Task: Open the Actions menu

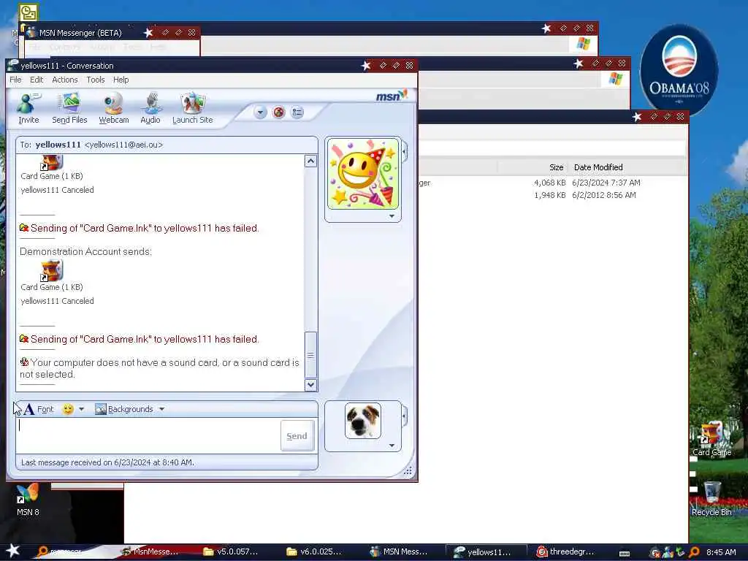Action: [64, 80]
